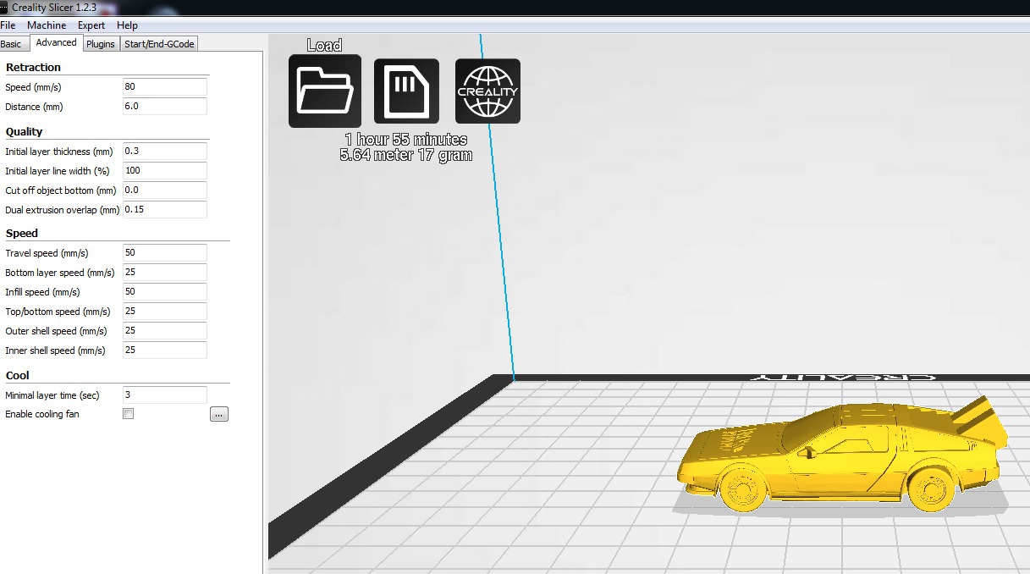Viewport: 1030px width, 574px height.
Task: Click the Load model folder icon
Action: (x=325, y=91)
